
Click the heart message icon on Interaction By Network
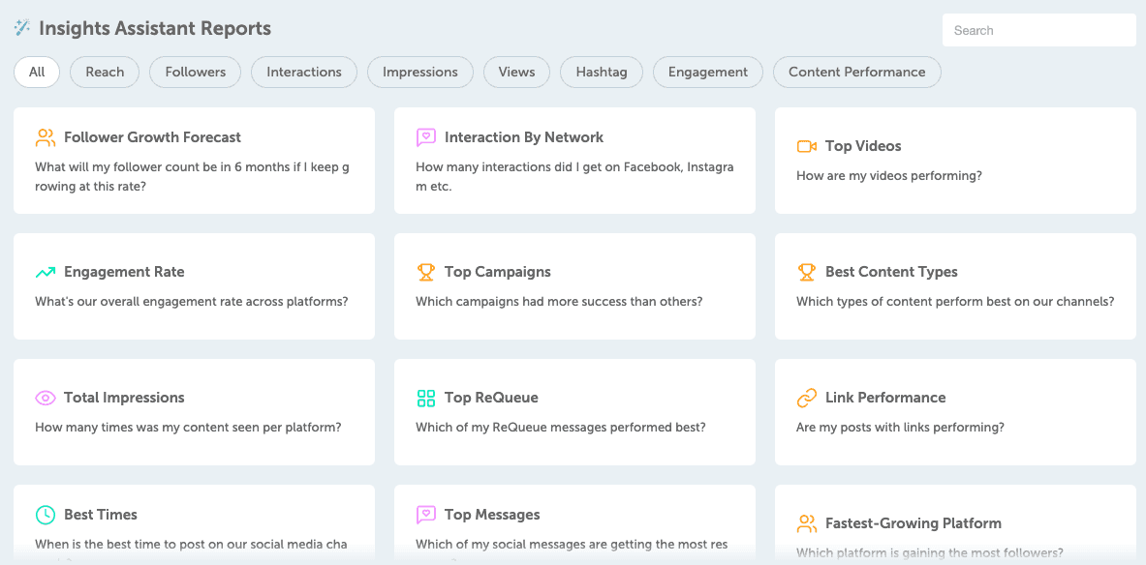[x=426, y=137]
